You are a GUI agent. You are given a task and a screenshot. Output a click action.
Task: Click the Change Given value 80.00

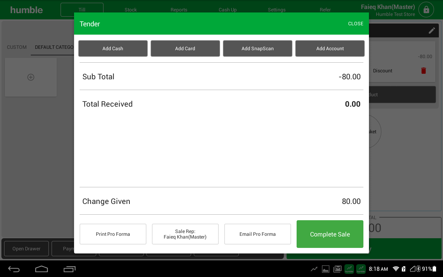coord(351,201)
